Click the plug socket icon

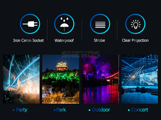30,24
